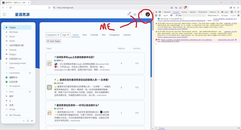Bookmark this page via address bar icon
Screen dimensions: 241x130
[49, 8]
